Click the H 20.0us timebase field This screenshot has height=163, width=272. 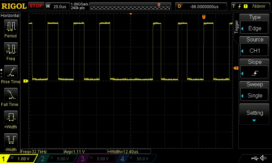point(57,6)
